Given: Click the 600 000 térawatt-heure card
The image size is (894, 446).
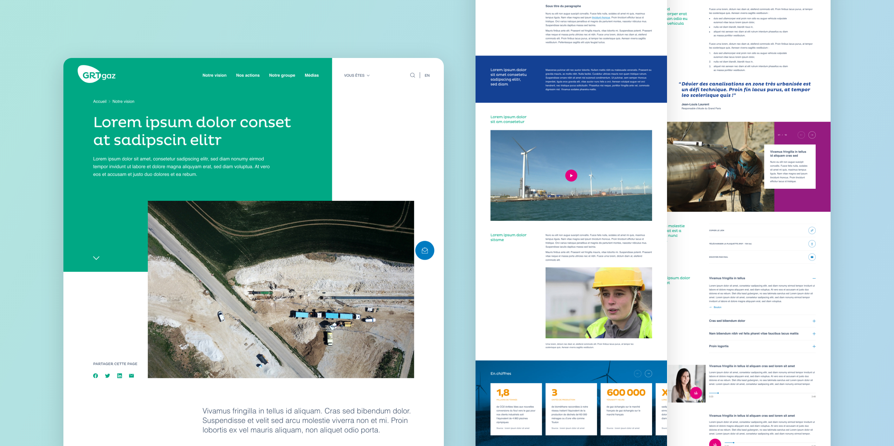Looking at the screenshot, I should click(626, 409).
